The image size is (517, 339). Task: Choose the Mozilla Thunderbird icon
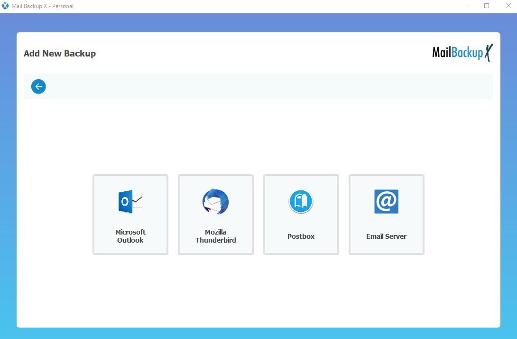216,201
